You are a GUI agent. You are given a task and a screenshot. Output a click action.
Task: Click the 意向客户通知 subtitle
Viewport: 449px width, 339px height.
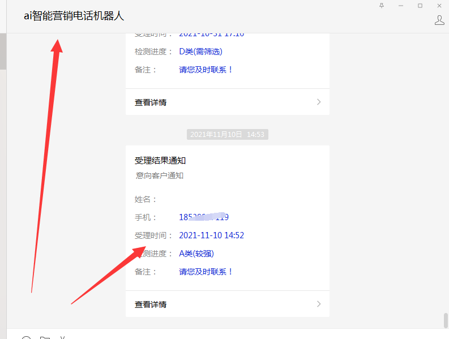point(159,175)
